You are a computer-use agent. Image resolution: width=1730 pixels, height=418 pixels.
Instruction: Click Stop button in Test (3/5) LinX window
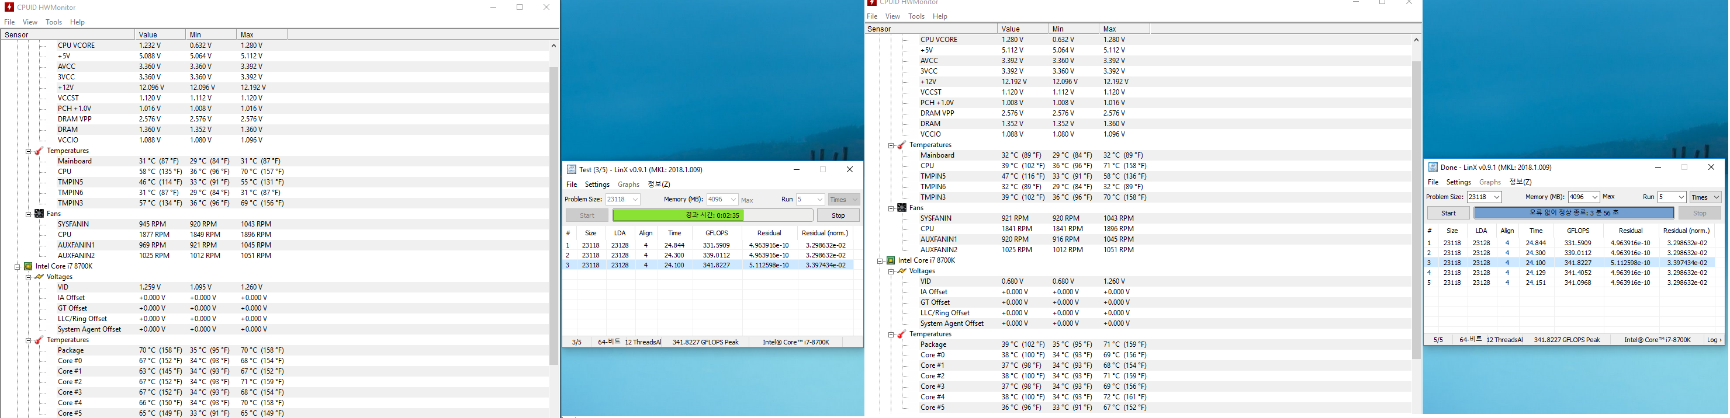coord(838,215)
